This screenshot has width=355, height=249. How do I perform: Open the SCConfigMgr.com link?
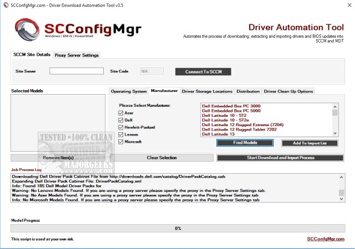326,239
